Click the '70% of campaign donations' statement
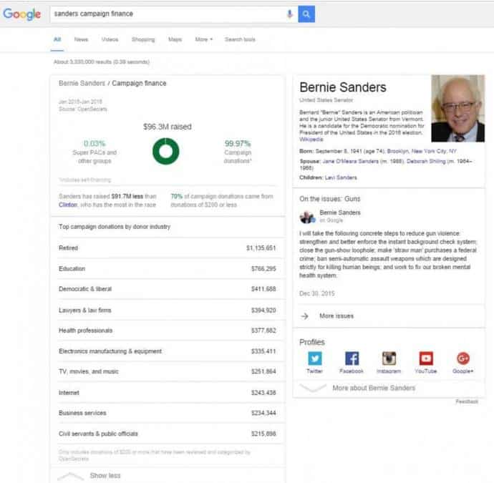The height and width of the screenshot is (483, 494). 222,200
